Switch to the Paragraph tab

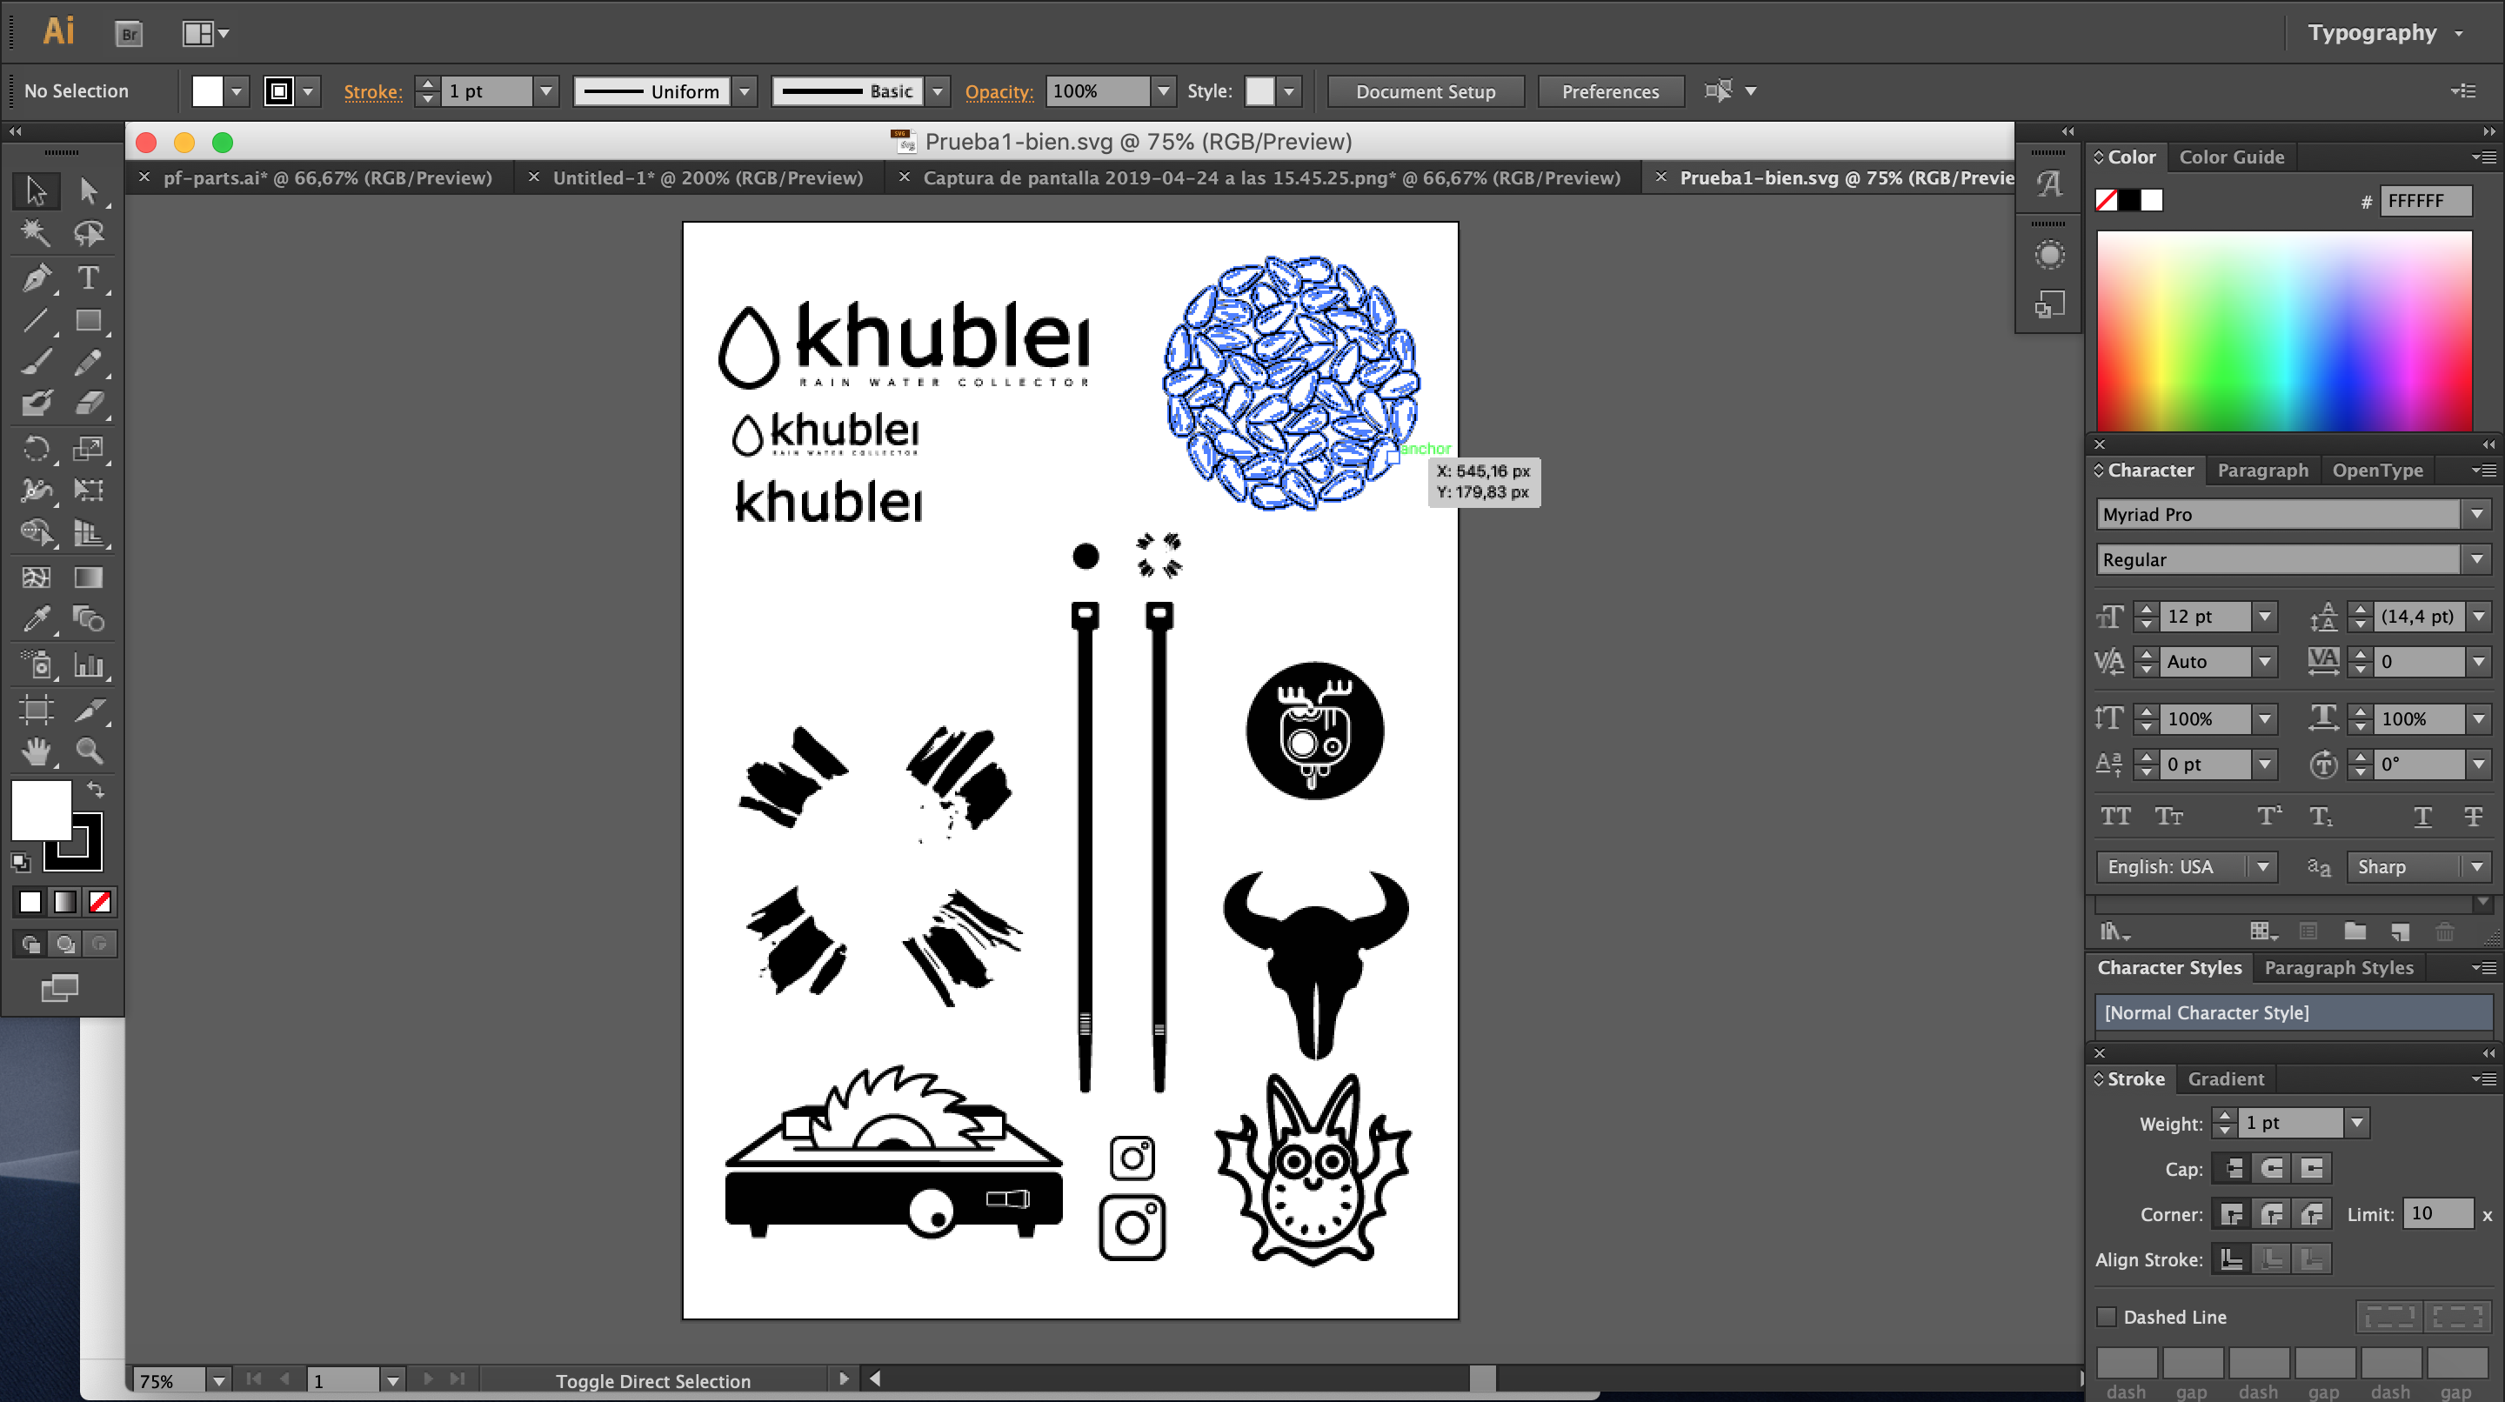point(2261,471)
